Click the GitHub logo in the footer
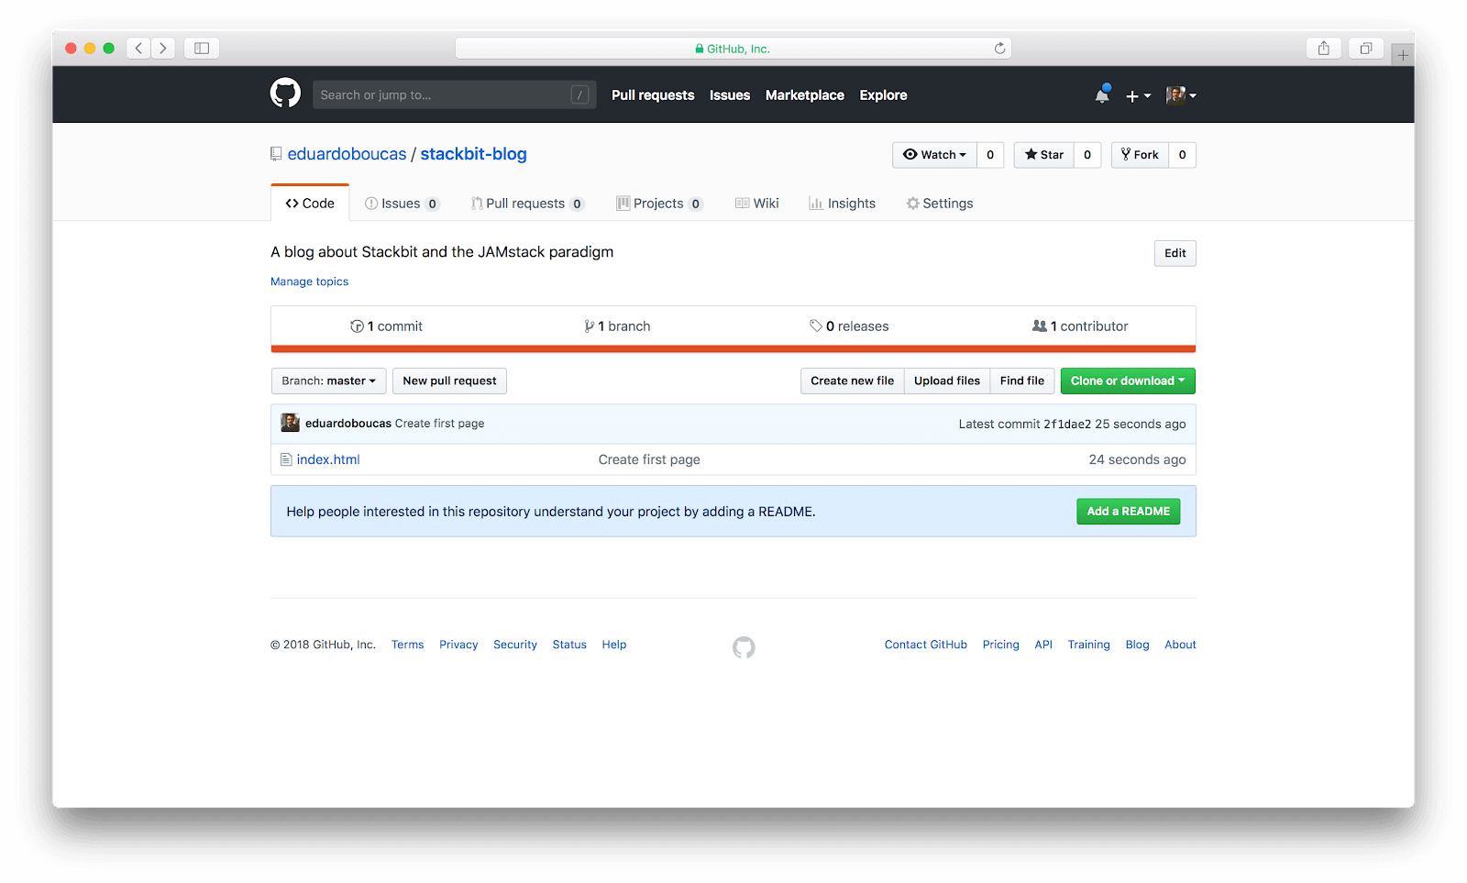 coord(743,646)
